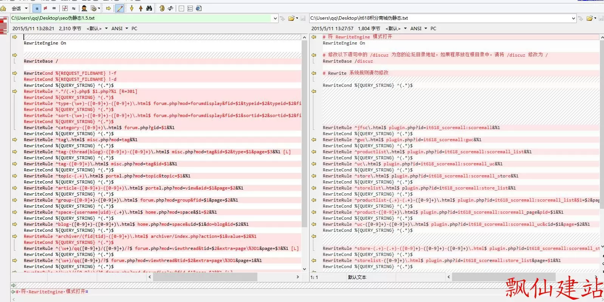Open the home view icon
604x302 pixels.
tap(3, 8)
